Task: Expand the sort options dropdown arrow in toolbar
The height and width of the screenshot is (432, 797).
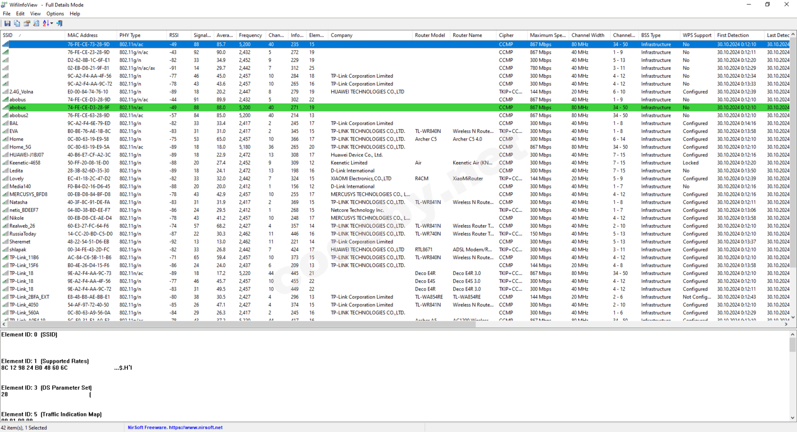Action: click(51, 23)
